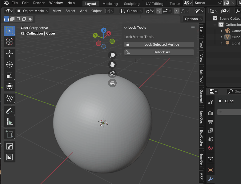Pick the Add Cube tool

pos(10,134)
